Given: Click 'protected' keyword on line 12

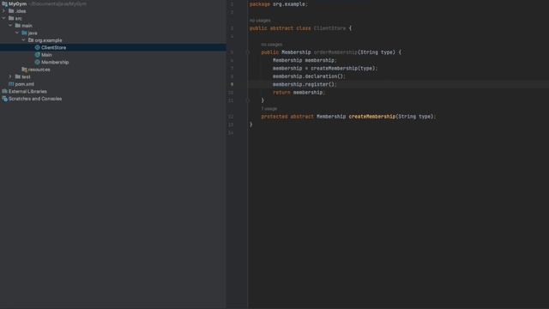Looking at the screenshot, I should [274, 117].
